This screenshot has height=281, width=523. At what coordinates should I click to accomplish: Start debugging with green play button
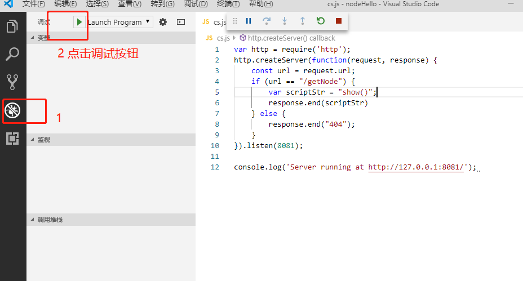click(x=79, y=22)
